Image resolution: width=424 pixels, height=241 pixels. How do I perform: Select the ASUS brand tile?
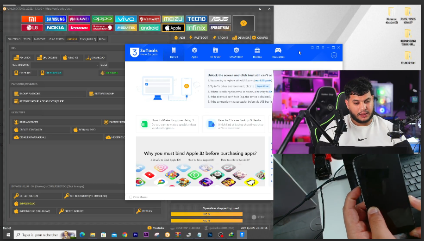(220, 19)
